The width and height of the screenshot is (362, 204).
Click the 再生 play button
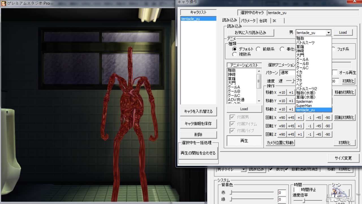click(x=244, y=141)
